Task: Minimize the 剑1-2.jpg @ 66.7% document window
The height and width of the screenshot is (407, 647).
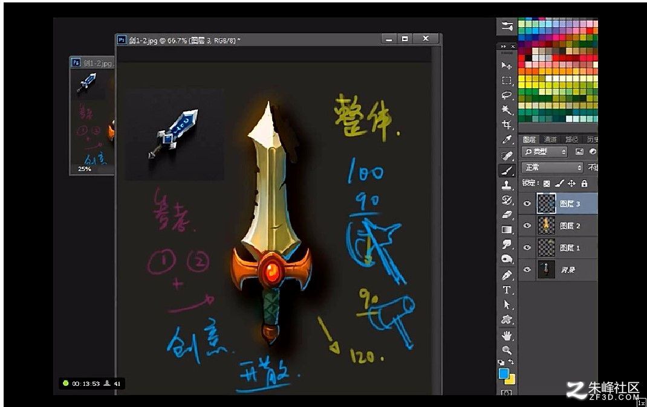Action: pos(389,39)
